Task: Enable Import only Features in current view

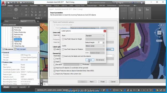Action: 55,74
